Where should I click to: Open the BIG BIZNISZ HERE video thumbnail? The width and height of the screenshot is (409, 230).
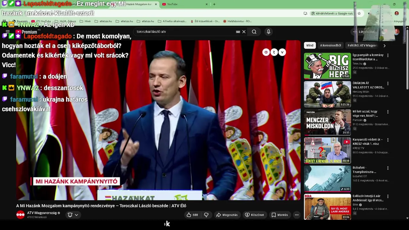pyautogui.click(x=327, y=66)
